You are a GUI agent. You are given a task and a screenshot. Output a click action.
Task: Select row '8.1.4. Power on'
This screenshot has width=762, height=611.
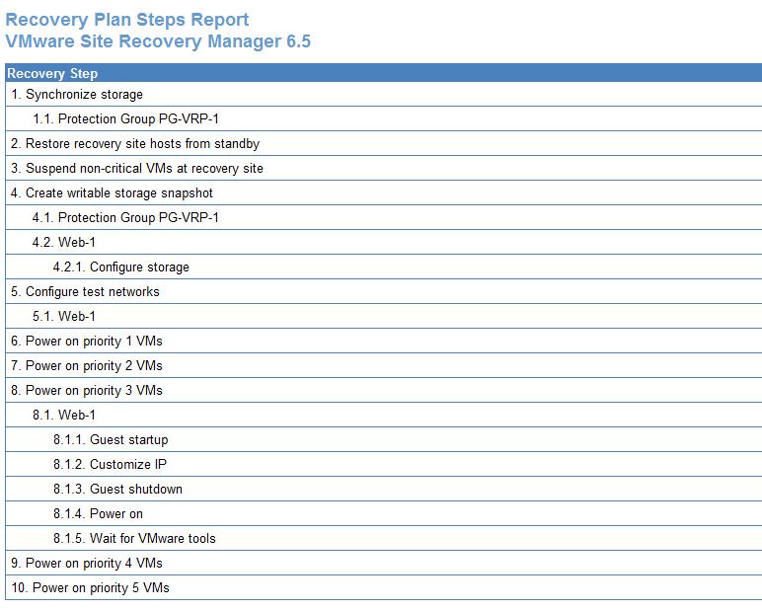(x=383, y=514)
